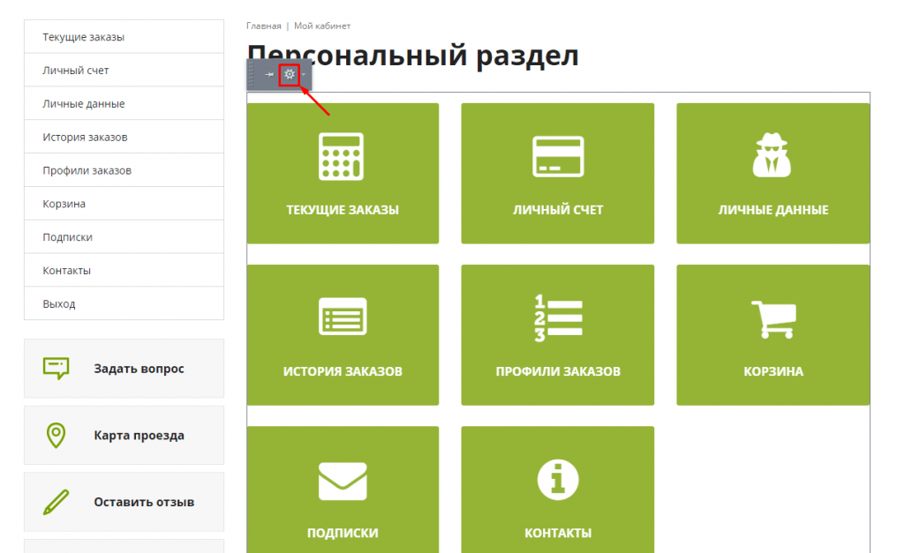The image size is (904, 553).
Task: Select Личные данные in the sidebar menu
Action: click(x=124, y=104)
